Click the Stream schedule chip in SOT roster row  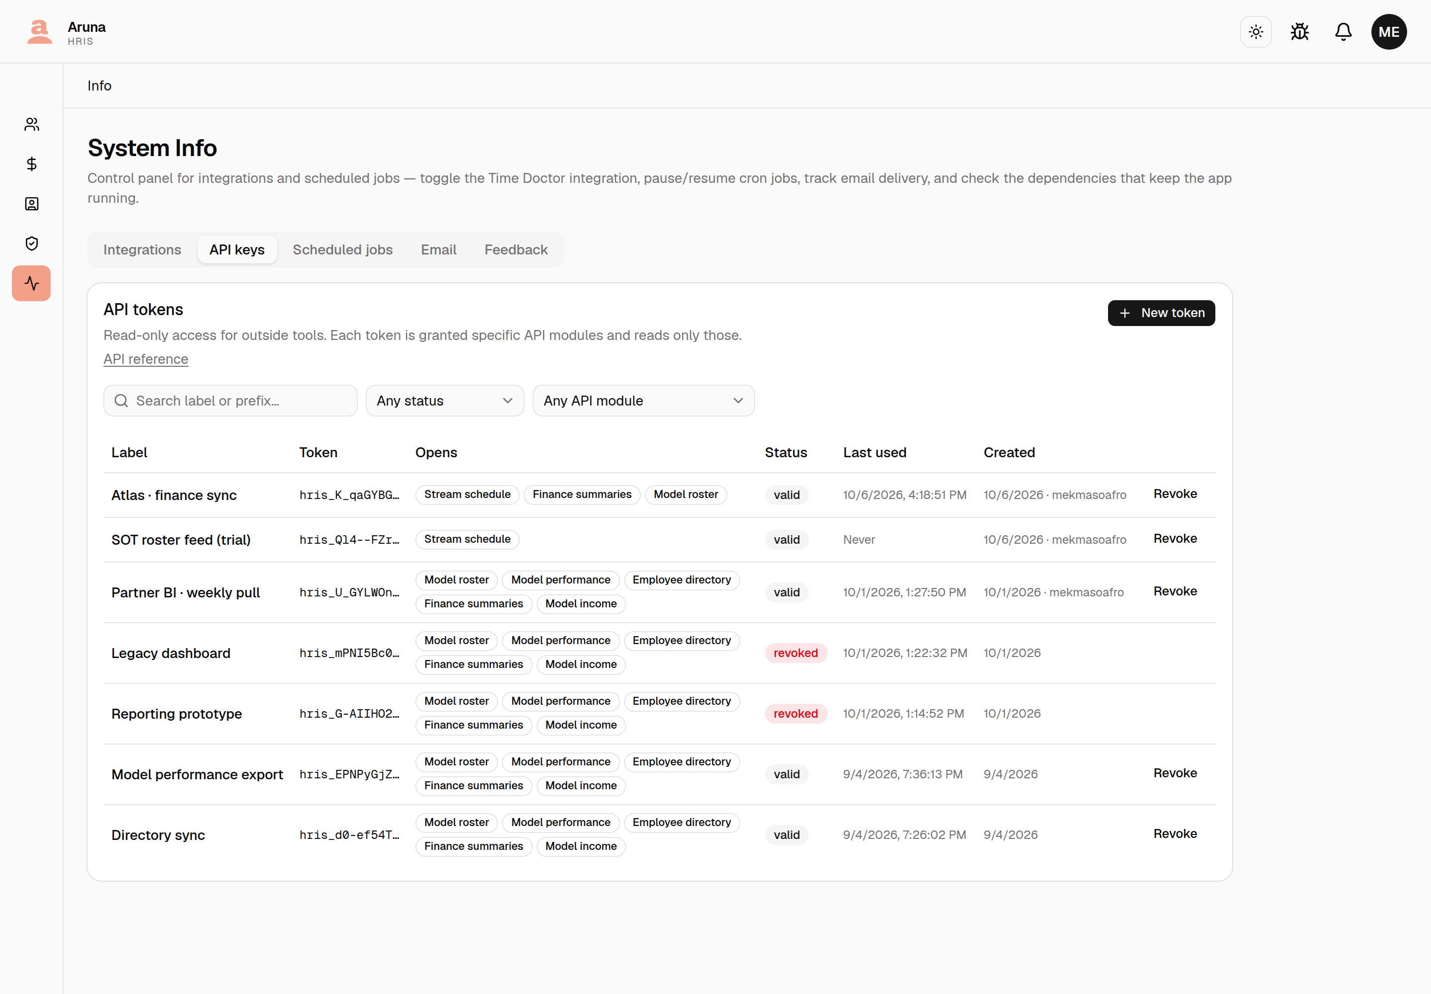(x=467, y=539)
